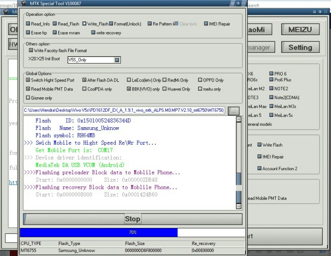Viewport: 331px width, 256px height.
Task: Open file browse button beside the path
Action: pos(234,111)
